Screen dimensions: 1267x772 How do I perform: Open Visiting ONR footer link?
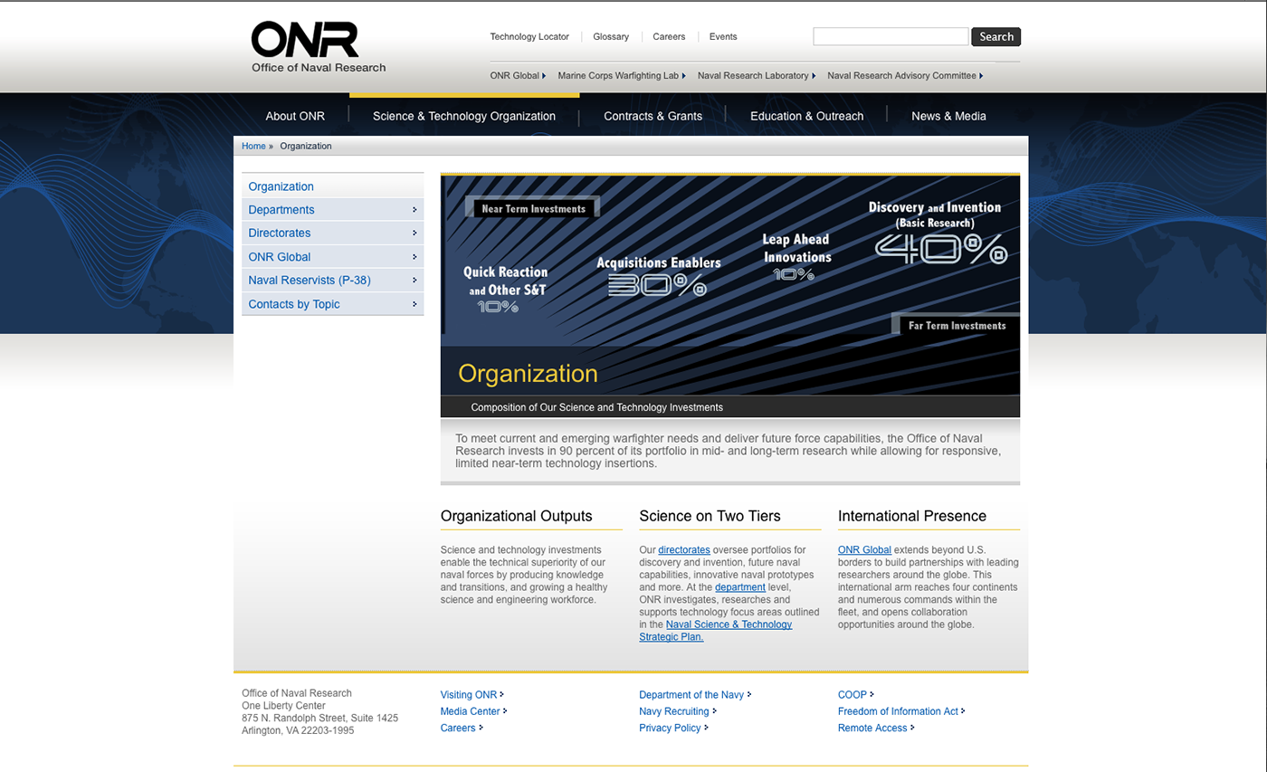tap(472, 695)
